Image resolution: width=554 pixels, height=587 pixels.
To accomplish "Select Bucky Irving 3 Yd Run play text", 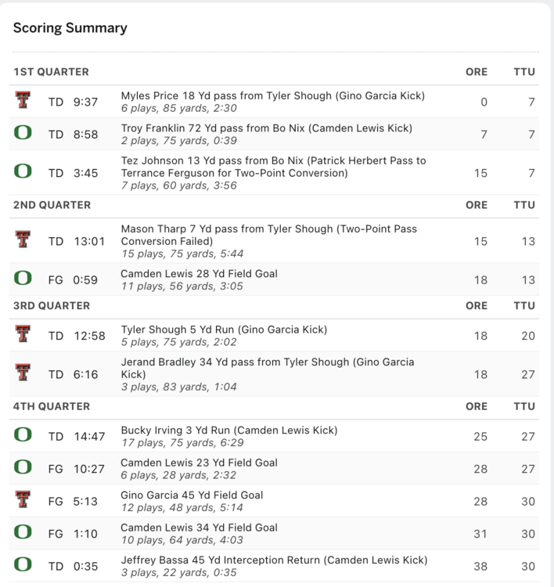I will pyautogui.click(x=228, y=430).
